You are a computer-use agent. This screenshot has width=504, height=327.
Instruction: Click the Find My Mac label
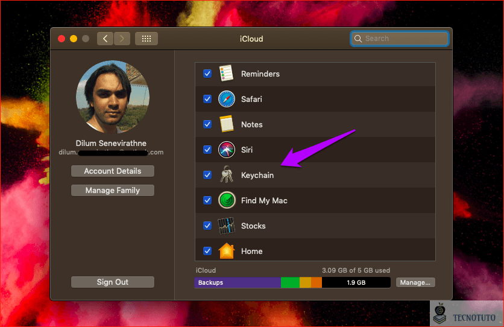click(x=264, y=201)
